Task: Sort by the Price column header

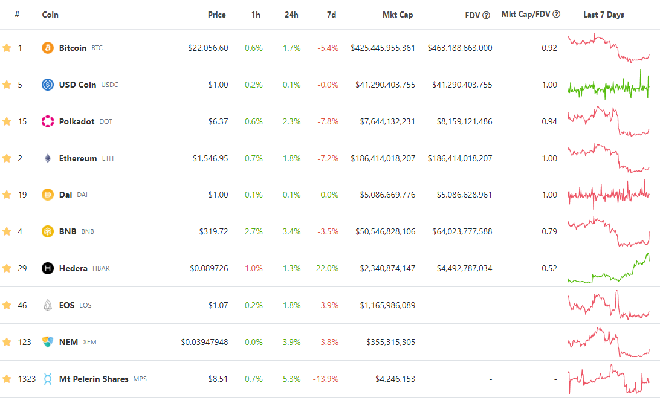Action: [217, 15]
